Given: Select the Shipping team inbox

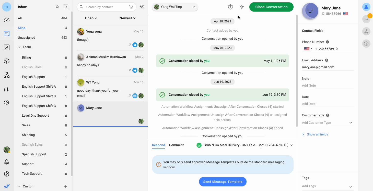Looking at the screenshot, I should (42, 135).
